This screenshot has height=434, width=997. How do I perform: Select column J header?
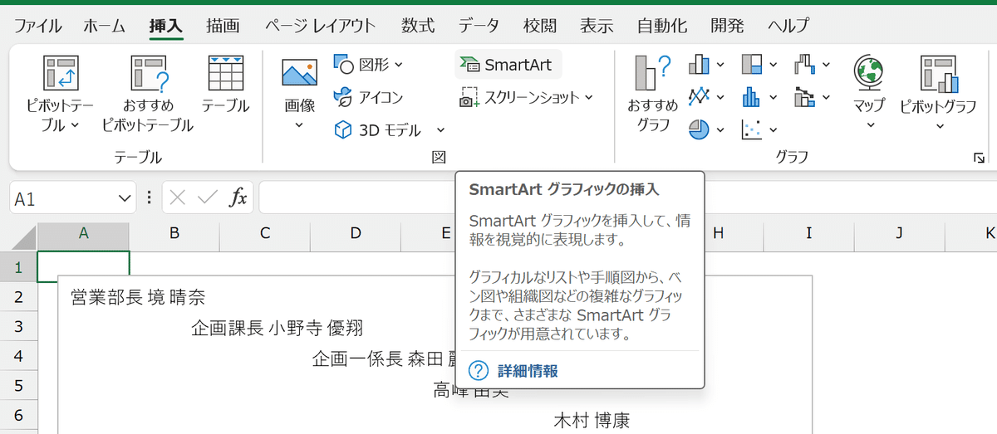[899, 234]
